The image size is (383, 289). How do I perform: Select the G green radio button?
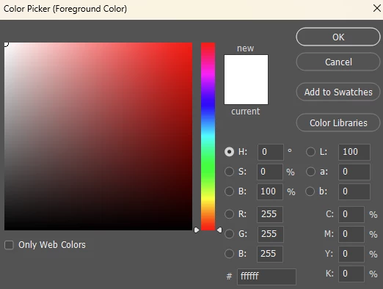229,234
